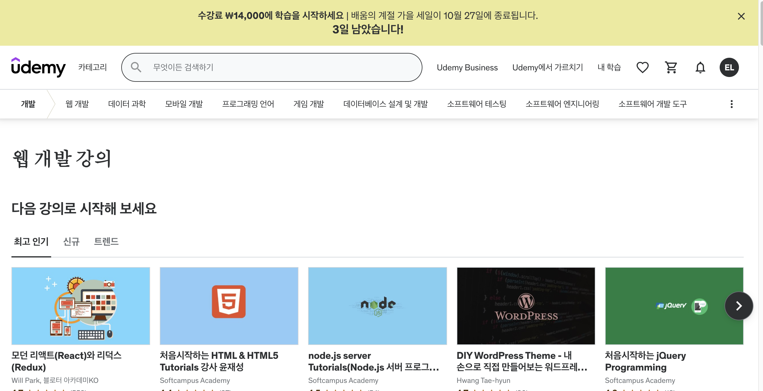Close the sale banner with X

pos(741,16)
